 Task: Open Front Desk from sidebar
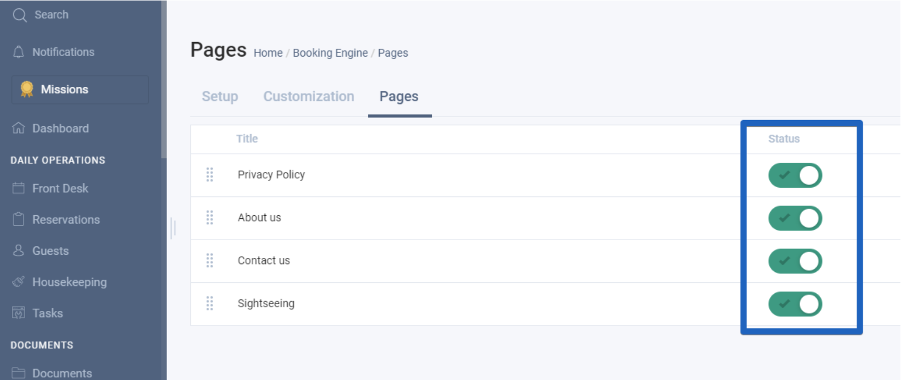[x=60, y=188]
